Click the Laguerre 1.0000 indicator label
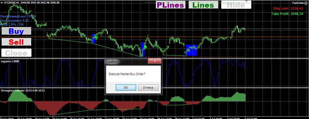The width and height of the screenshot is (309, 119). click(x=10, y=61)
